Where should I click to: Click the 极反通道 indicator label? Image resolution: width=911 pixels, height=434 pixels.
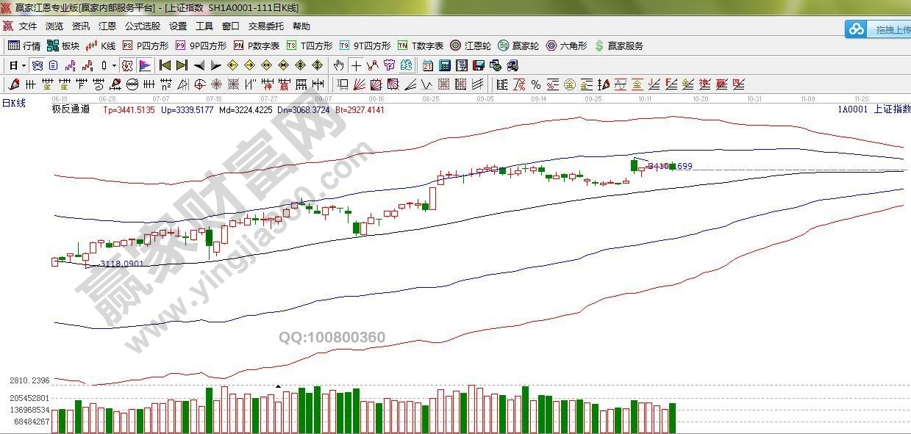click(71, 109)
